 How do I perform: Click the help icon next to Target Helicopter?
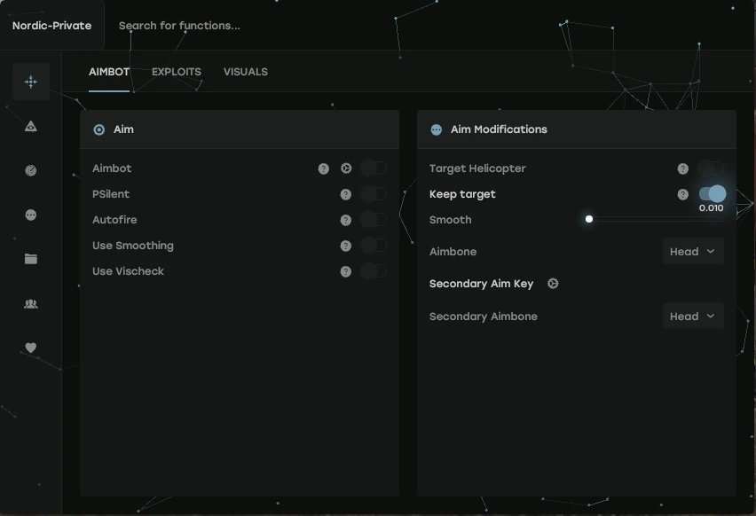click(x=682, y=168)
